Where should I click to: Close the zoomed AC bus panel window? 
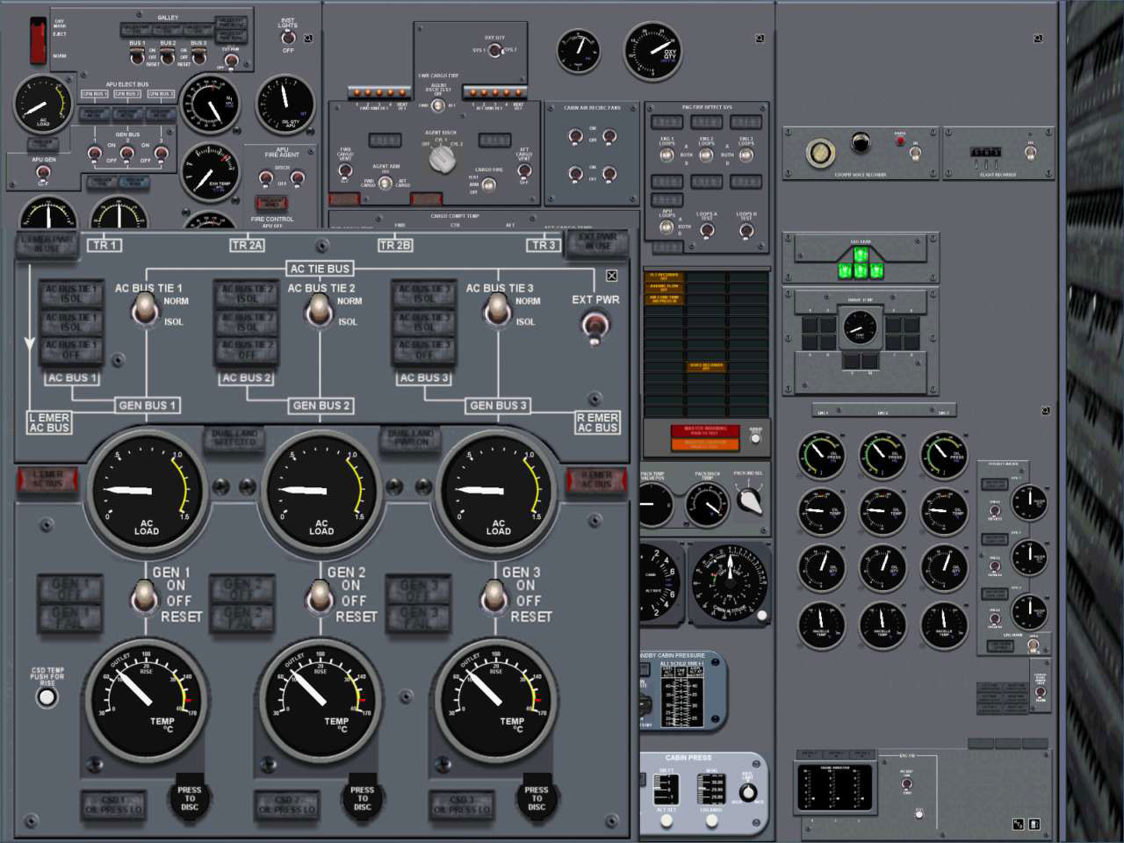tap(611, 276)
